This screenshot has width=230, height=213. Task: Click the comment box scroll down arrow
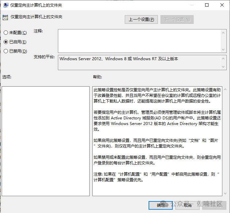tap(223, 50)
